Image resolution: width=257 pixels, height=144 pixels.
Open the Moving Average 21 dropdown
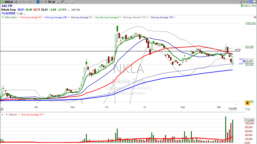click(x=93, y=17)
